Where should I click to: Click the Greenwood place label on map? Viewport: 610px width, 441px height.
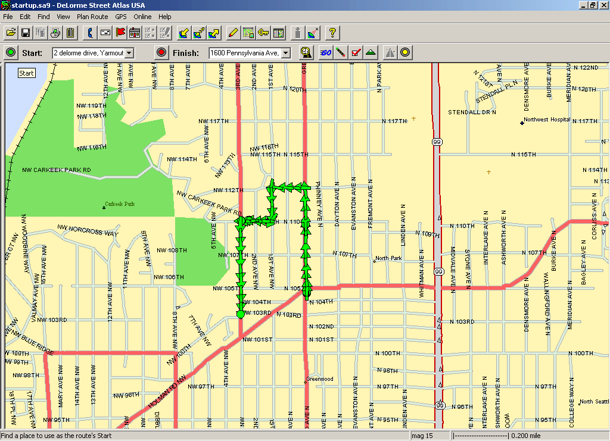(320, 379)
